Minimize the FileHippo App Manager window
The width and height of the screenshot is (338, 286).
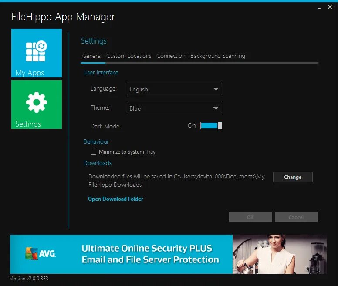319,7
